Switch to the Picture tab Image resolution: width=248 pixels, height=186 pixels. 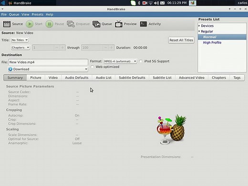(36, 78)
